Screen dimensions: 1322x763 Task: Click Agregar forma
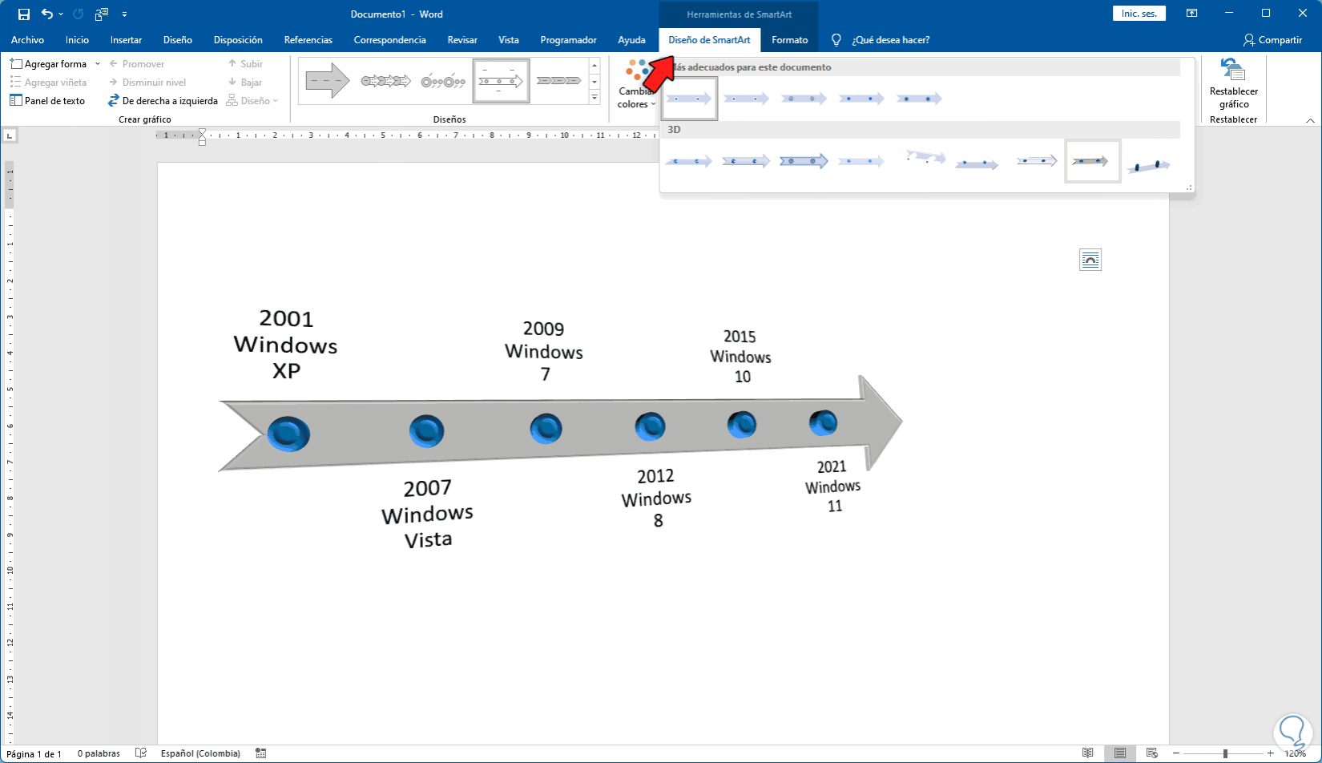pos(49,64)
